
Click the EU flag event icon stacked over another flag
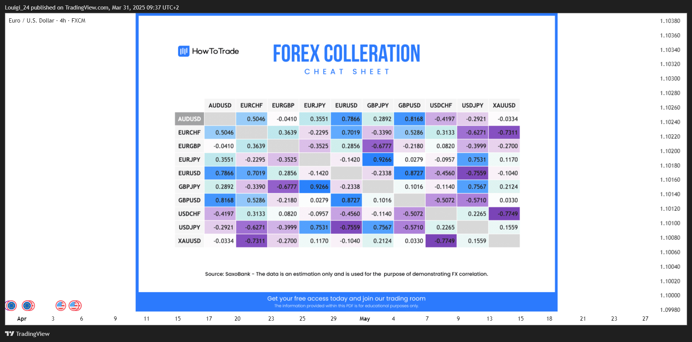pyautogui.click(x=28, y=306)
